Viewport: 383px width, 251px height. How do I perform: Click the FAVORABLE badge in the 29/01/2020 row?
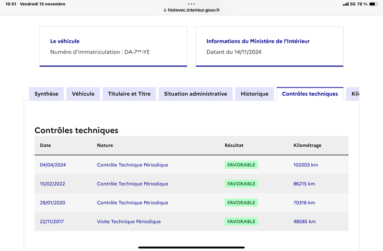coord(241,203)
